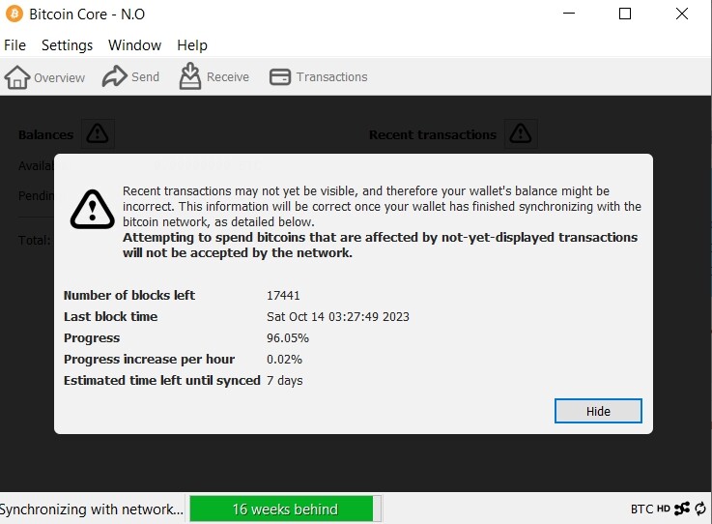Open the Window menu
This screenshot has height=524, width=712.
(135, 45)
